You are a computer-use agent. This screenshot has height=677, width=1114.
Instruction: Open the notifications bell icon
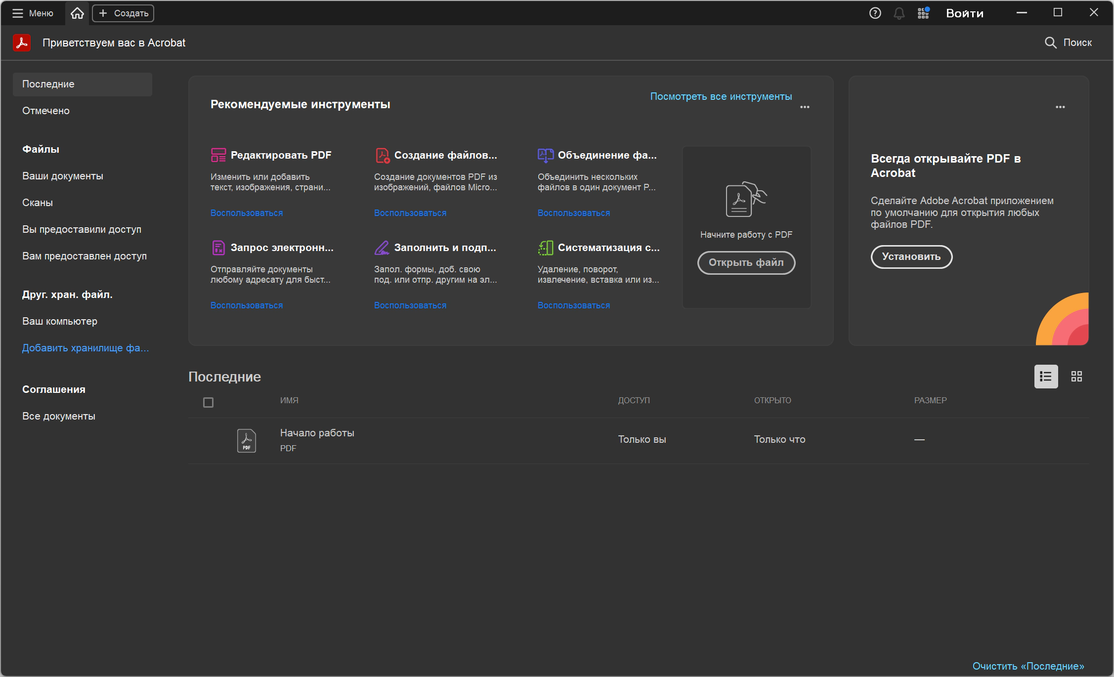(899, 13)
